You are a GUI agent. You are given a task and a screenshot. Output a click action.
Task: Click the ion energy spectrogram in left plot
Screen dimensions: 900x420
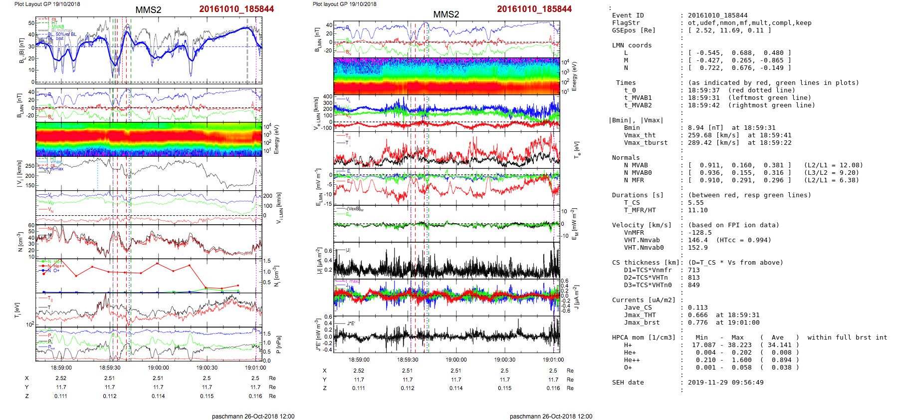click(x=149, y=139)
